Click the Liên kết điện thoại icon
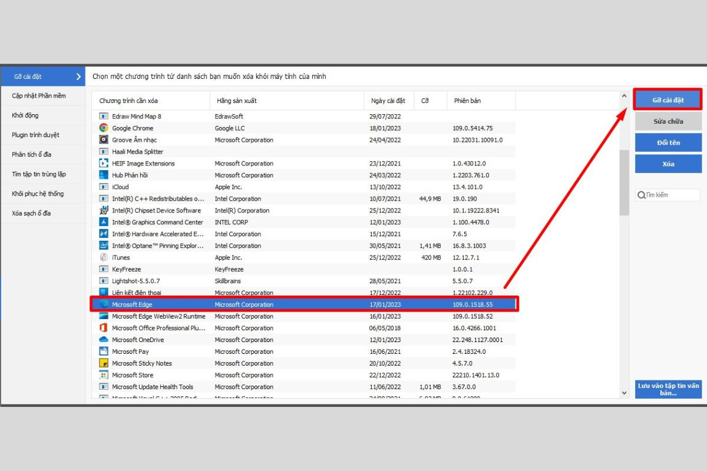Screen dimensions: 707x471 104,293
